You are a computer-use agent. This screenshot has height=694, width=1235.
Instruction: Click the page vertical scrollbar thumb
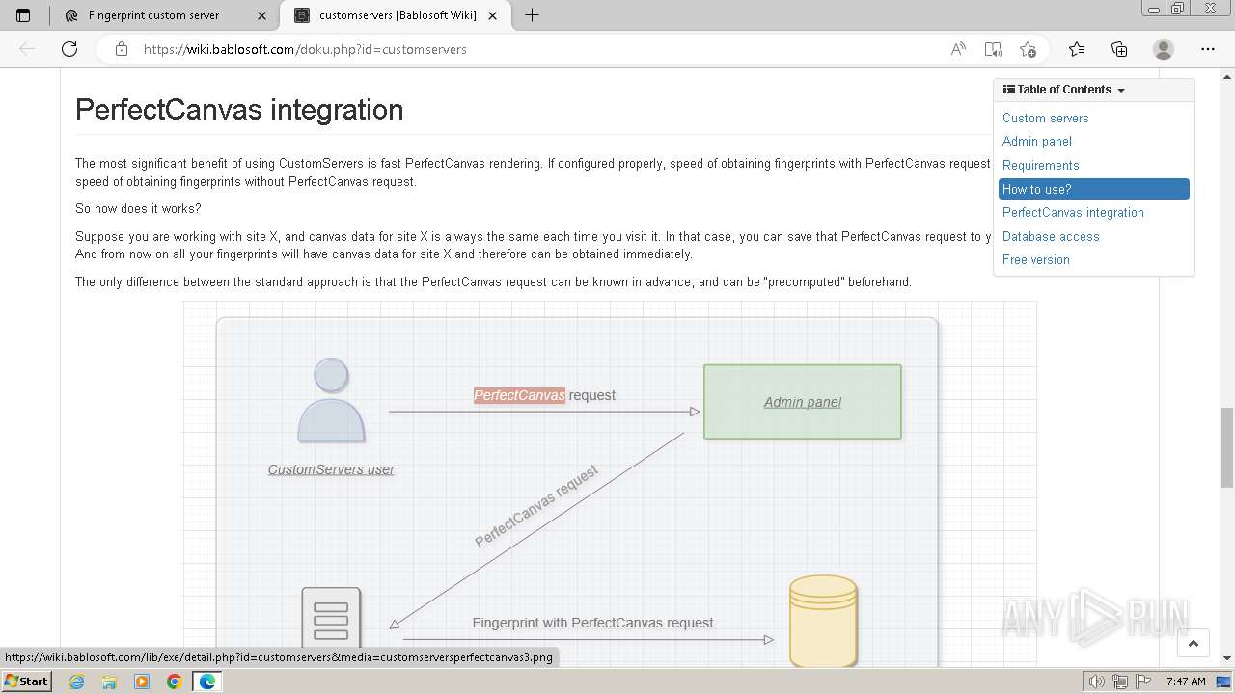point(1227,448)
